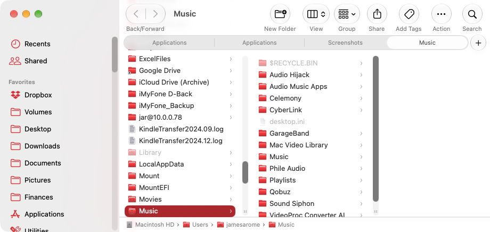Click the New Folder toolbar icon

coord(280,14)
